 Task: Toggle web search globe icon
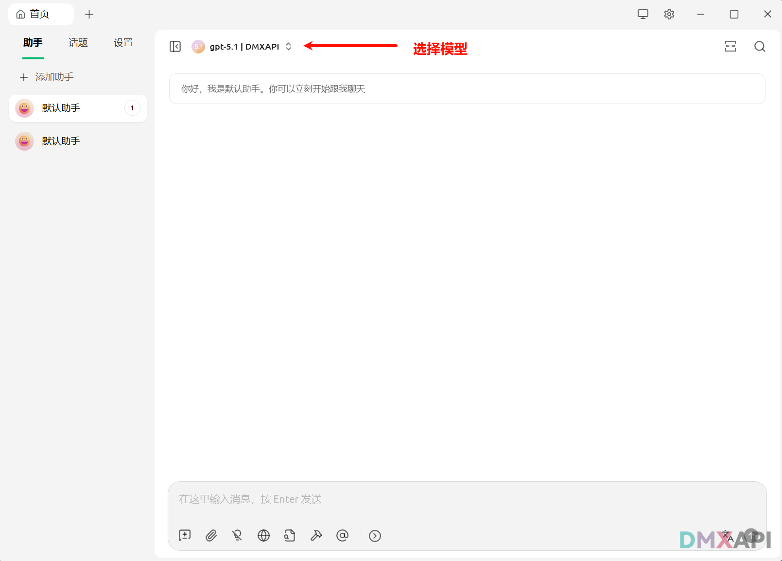(x=263, y=536)
